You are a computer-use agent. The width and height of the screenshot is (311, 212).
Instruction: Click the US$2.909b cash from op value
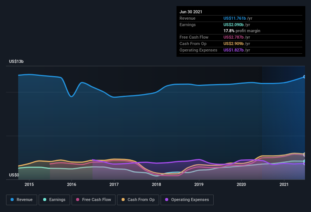tap(233, 44)
